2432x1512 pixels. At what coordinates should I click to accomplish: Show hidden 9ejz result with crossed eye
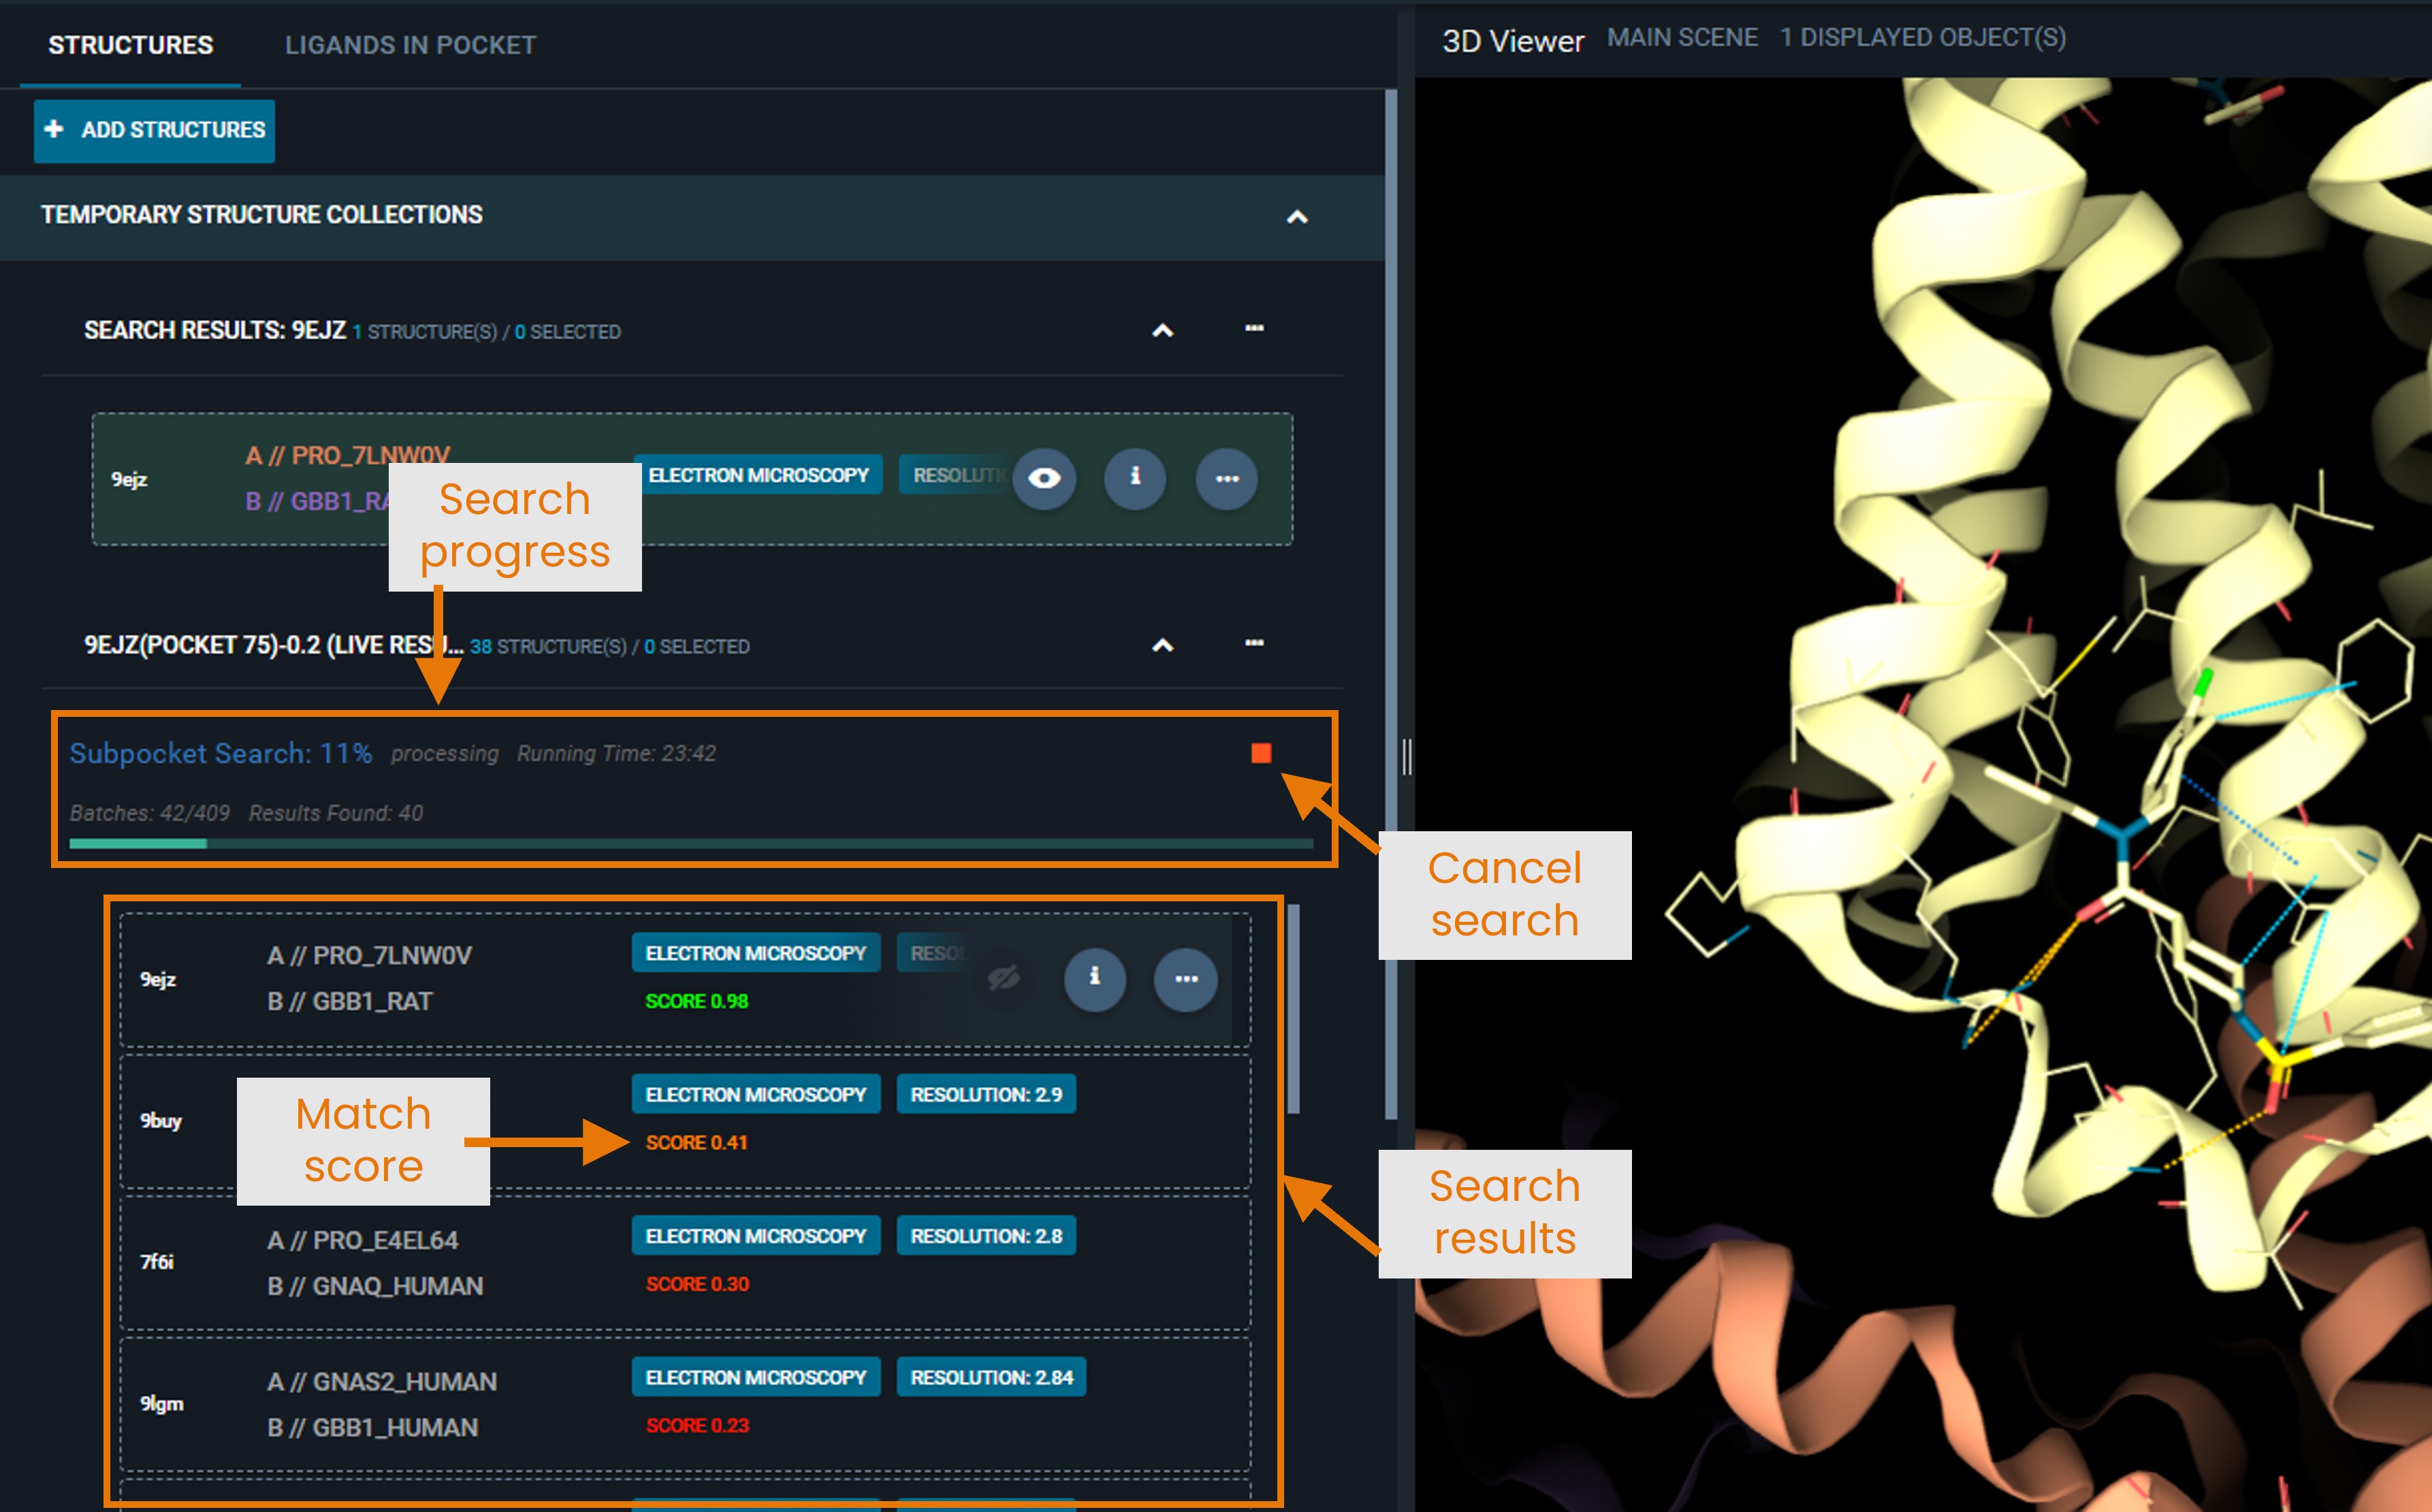(1003, 977)
